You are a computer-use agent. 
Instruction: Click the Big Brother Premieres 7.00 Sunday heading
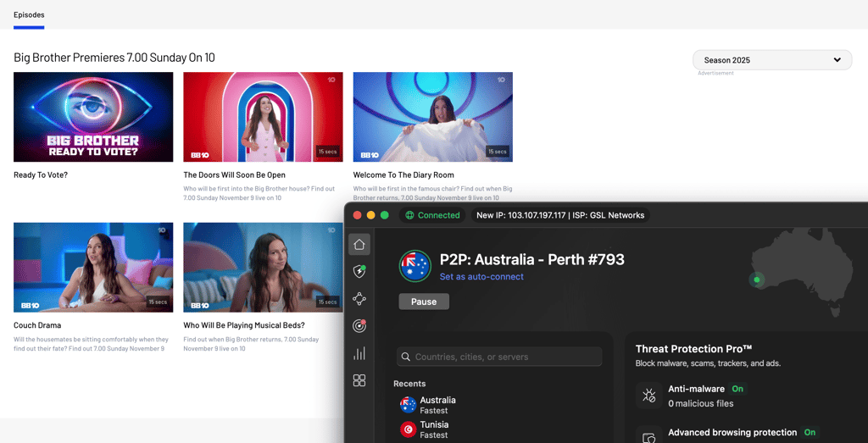(x=114, y=57)
